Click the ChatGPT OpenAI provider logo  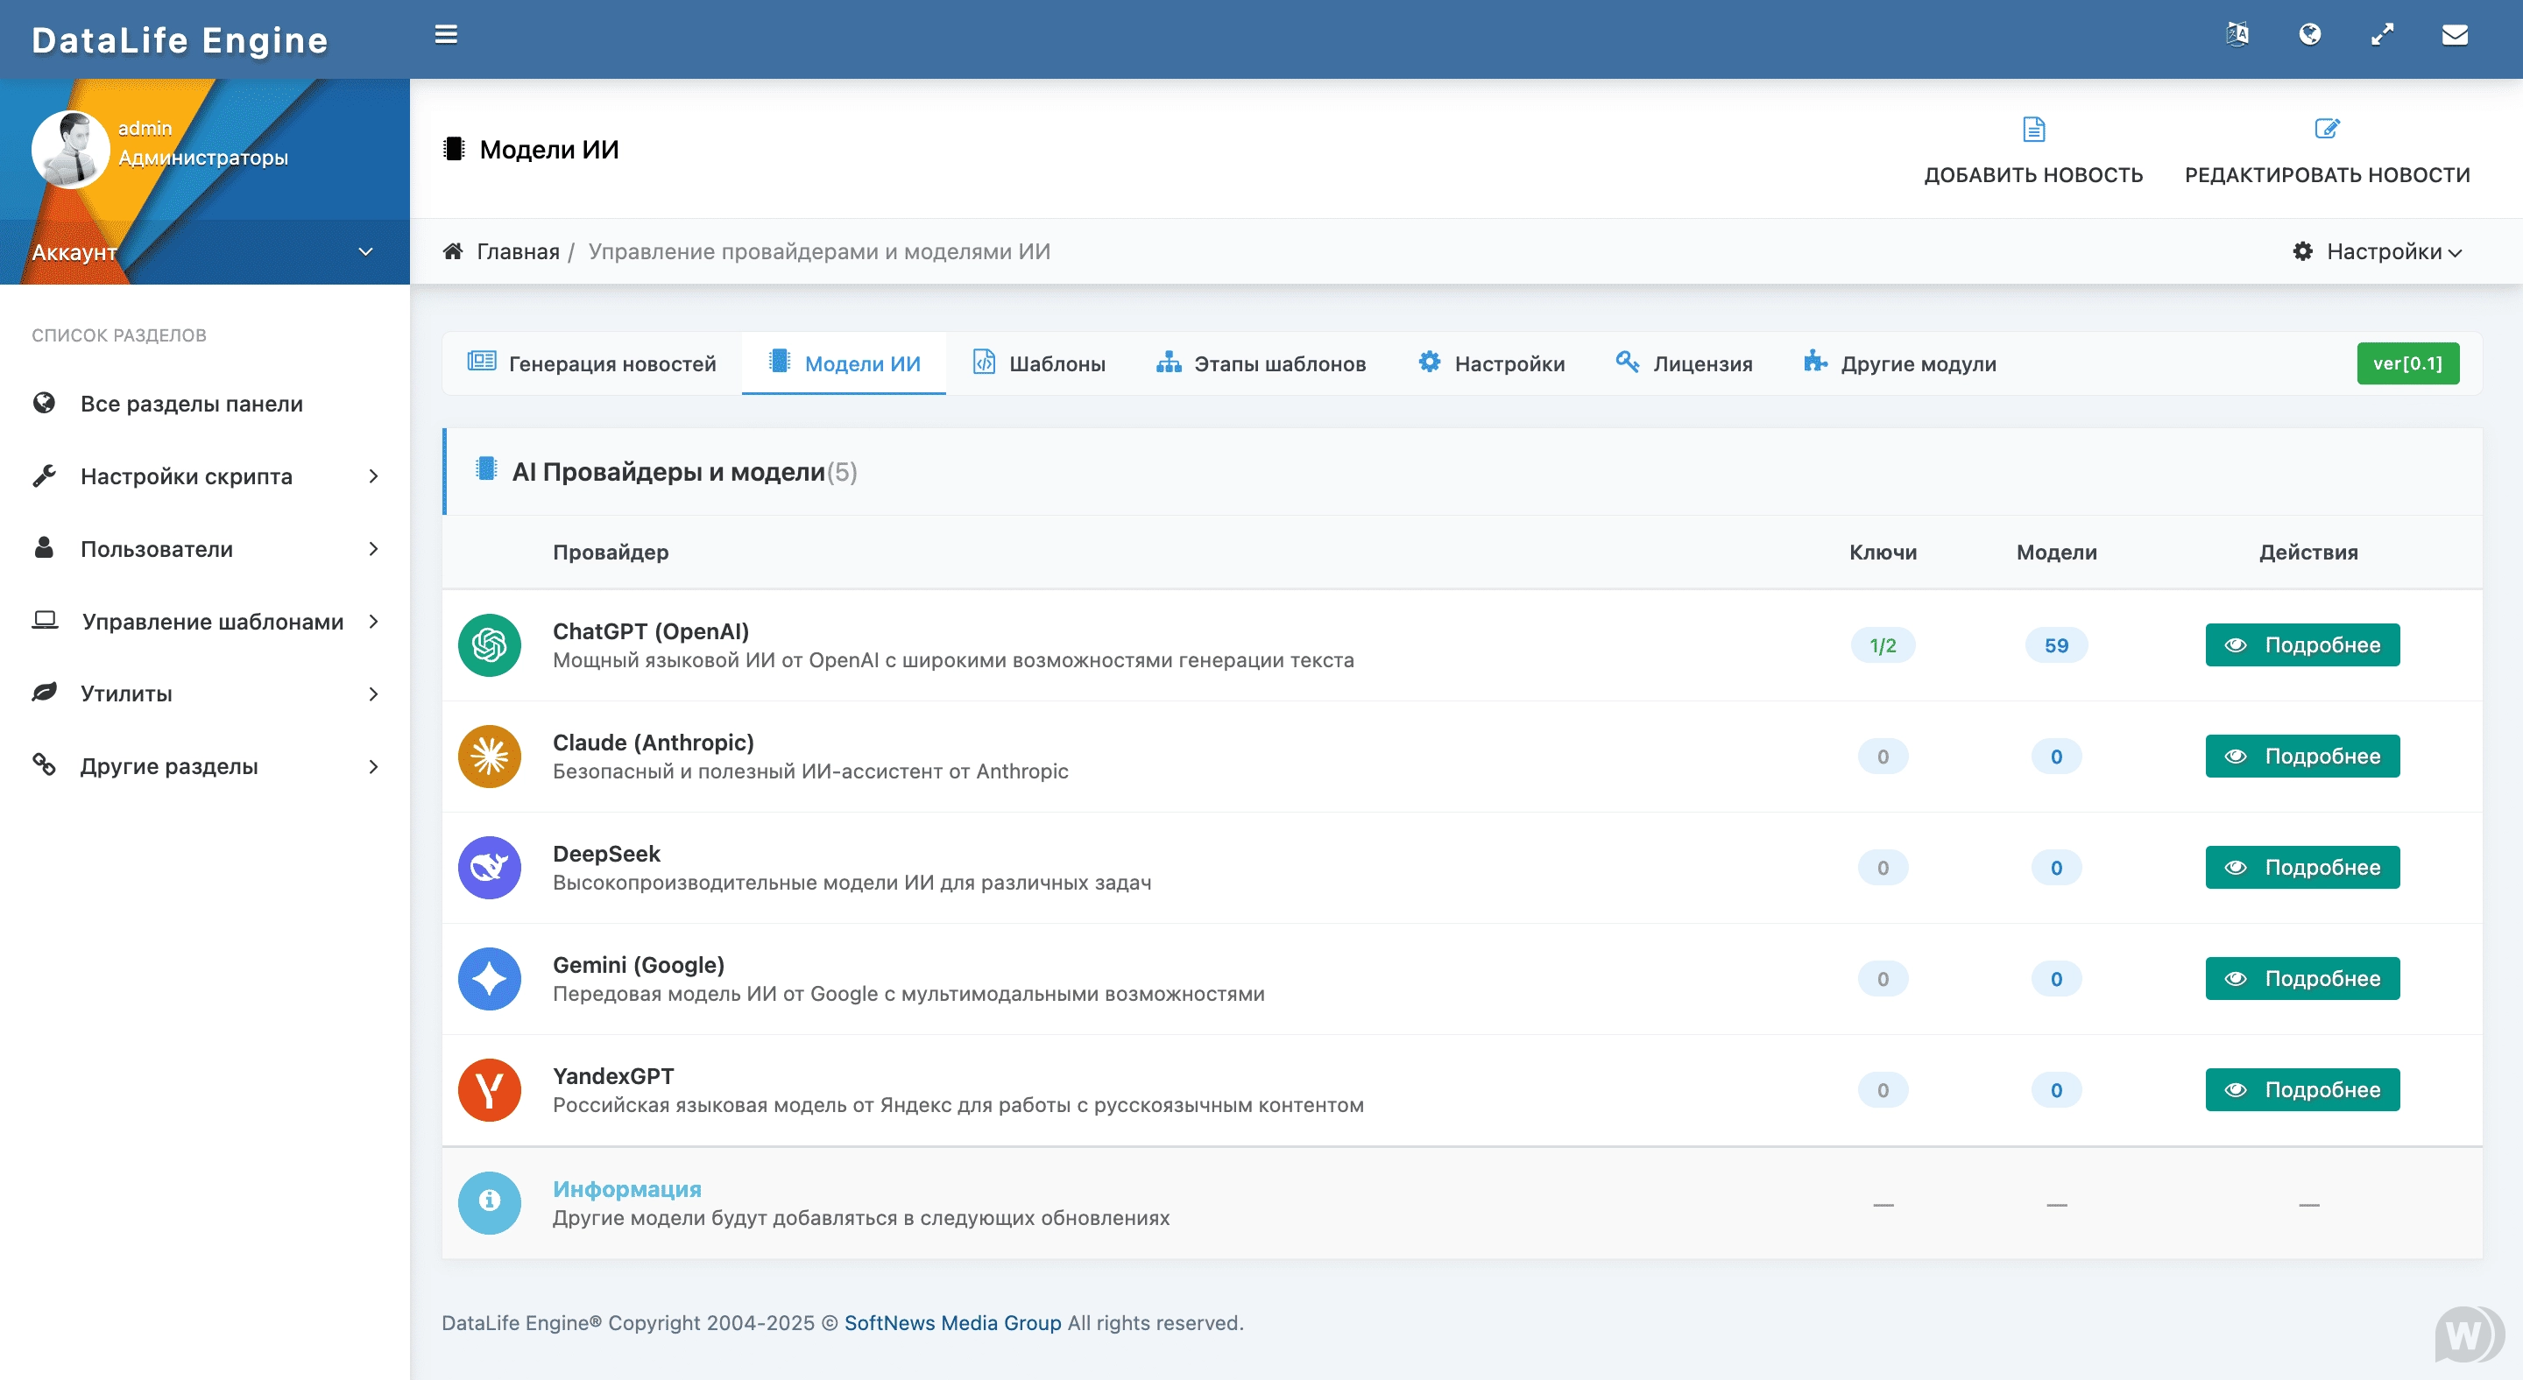[489, 645]
